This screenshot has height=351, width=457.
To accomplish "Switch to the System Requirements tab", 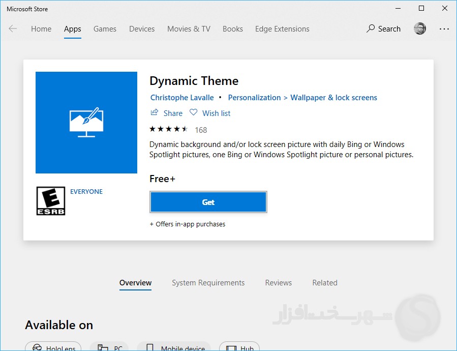I will (208, 283).
